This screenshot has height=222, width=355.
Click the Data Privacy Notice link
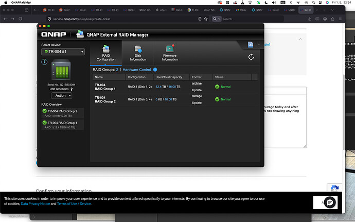tap(35, 203)
